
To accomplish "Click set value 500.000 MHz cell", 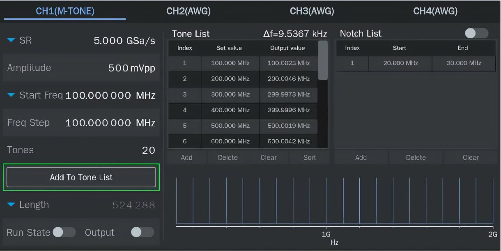I will [x=230, y=125].
